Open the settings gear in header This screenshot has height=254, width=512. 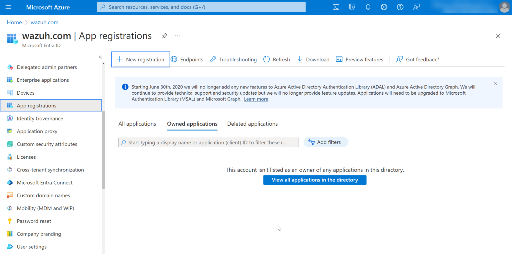(384, 7)
